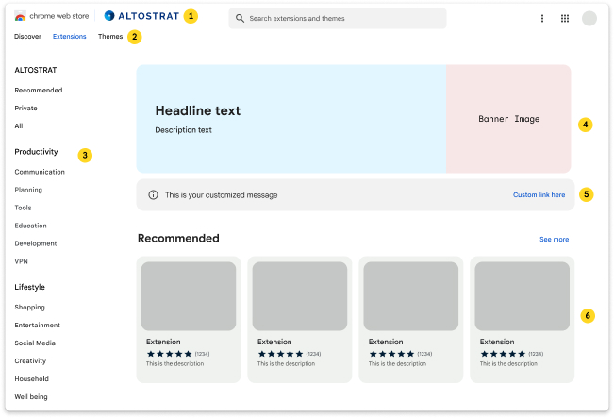The height and width of the screenshot is (418, 614).
Task: Click the Banner Image placeholder
Action: tap(508, 119)
